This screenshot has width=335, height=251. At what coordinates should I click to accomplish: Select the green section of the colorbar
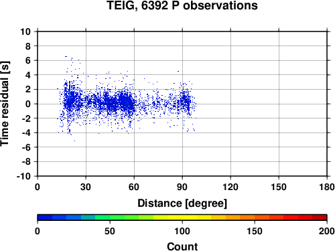click(109, 218)
